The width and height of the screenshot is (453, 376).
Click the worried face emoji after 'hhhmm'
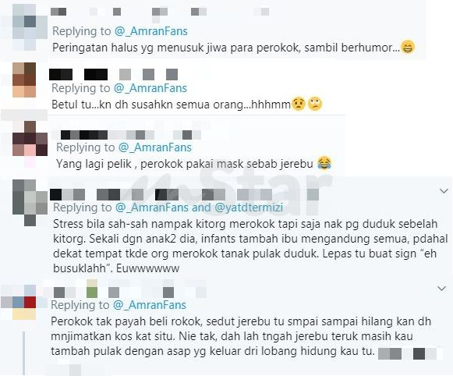point(298,104)
